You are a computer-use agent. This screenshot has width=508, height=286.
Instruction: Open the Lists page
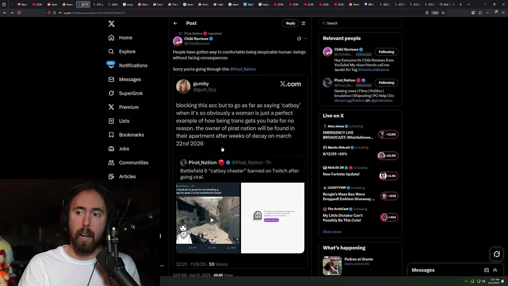coord(119,121)
